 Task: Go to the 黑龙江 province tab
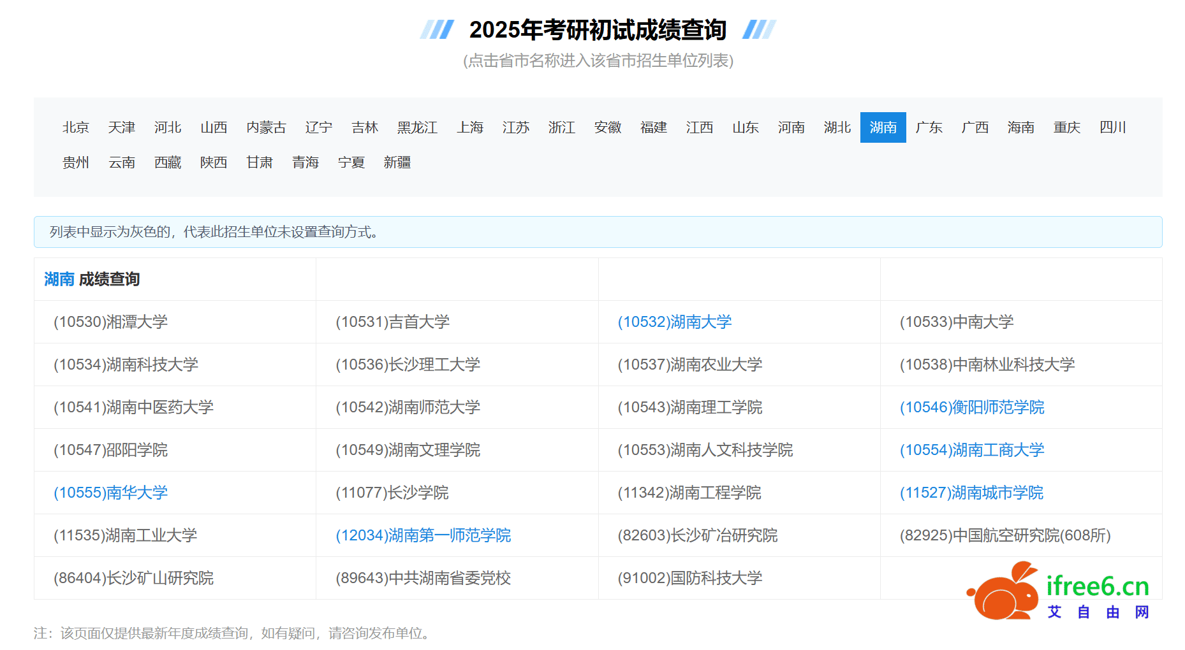[417, 127]
